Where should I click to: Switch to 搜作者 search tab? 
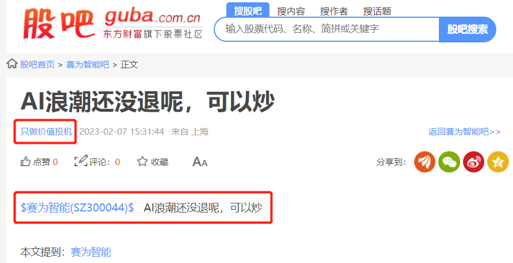334,11
